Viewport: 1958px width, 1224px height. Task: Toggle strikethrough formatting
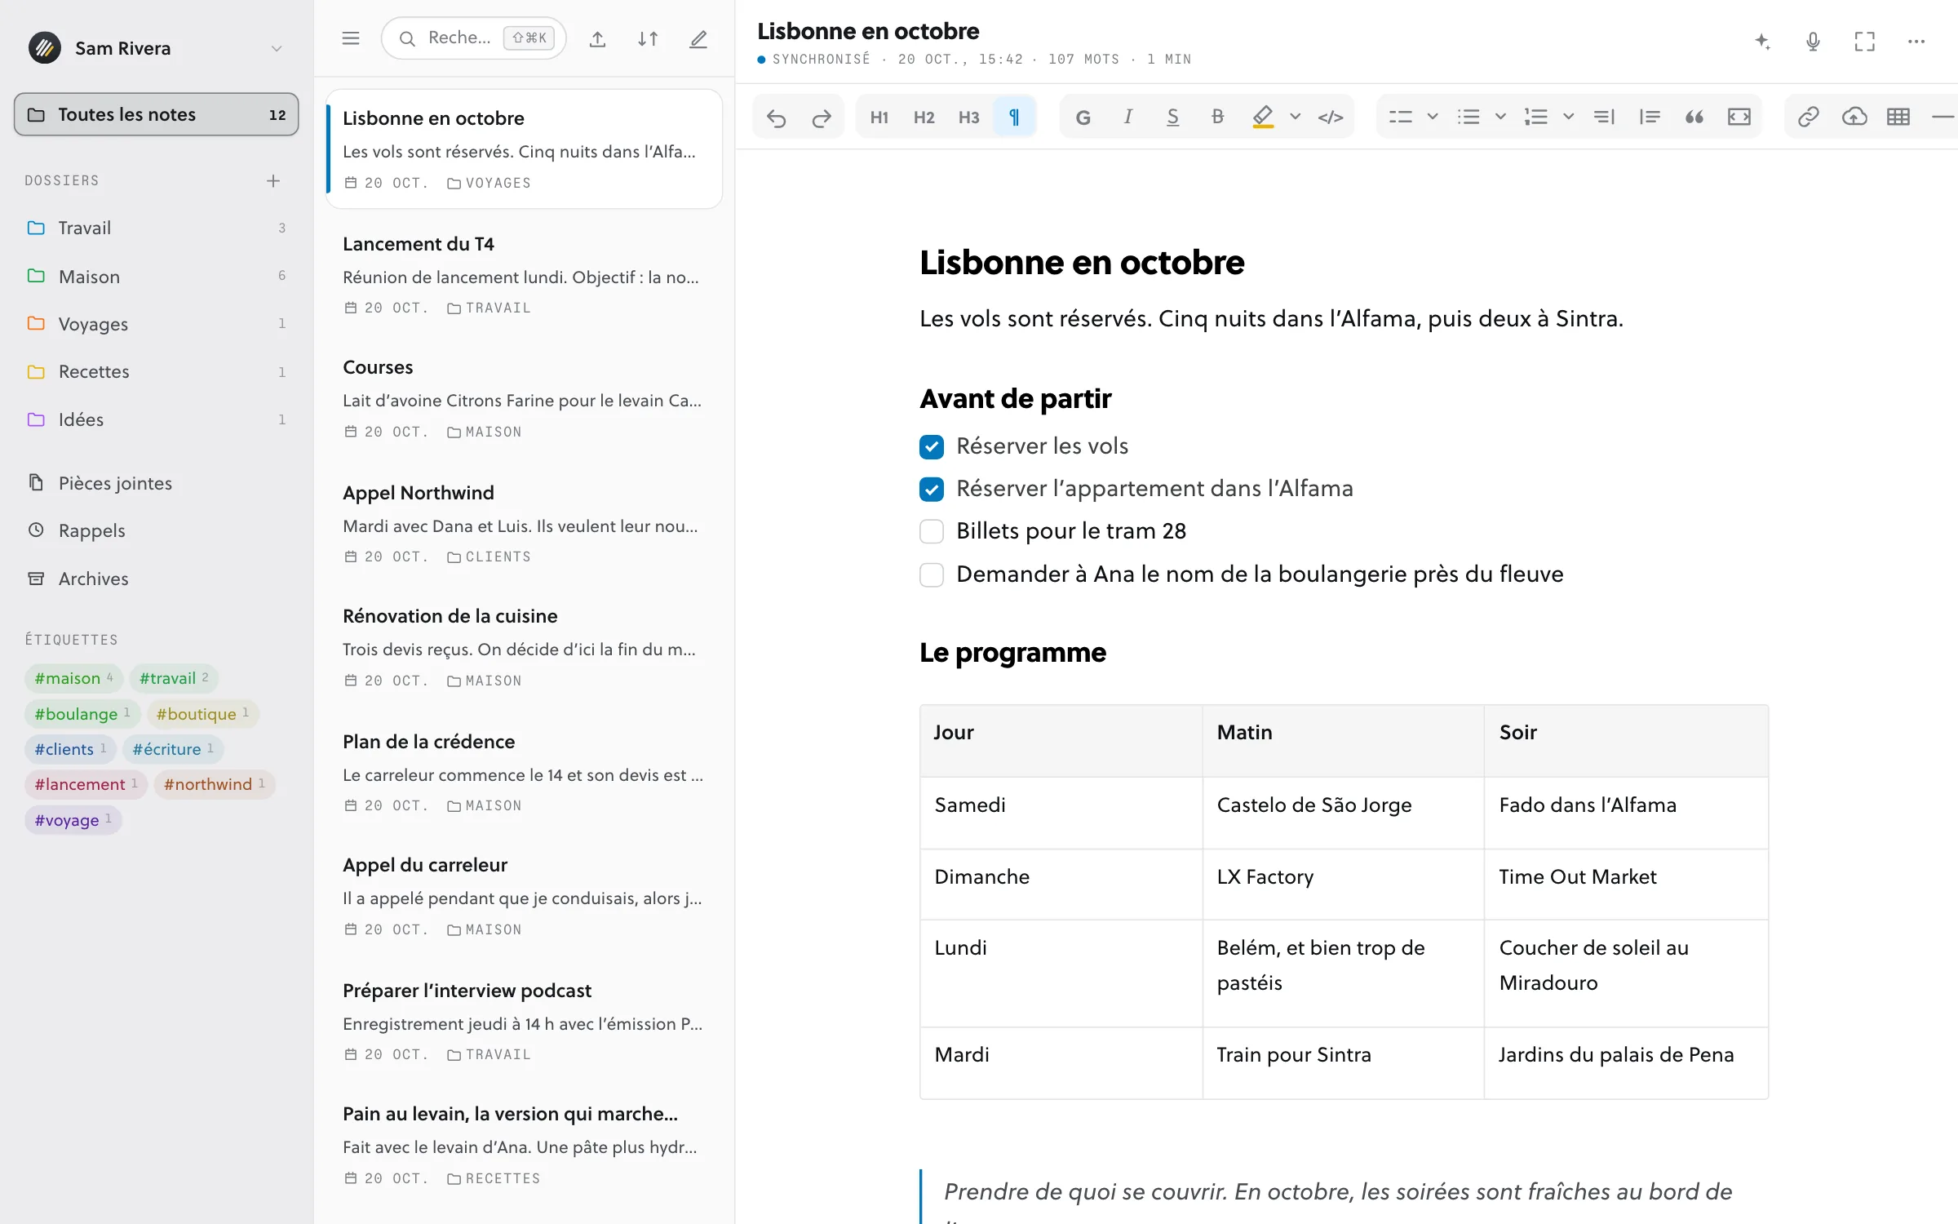pos(1217,118)
